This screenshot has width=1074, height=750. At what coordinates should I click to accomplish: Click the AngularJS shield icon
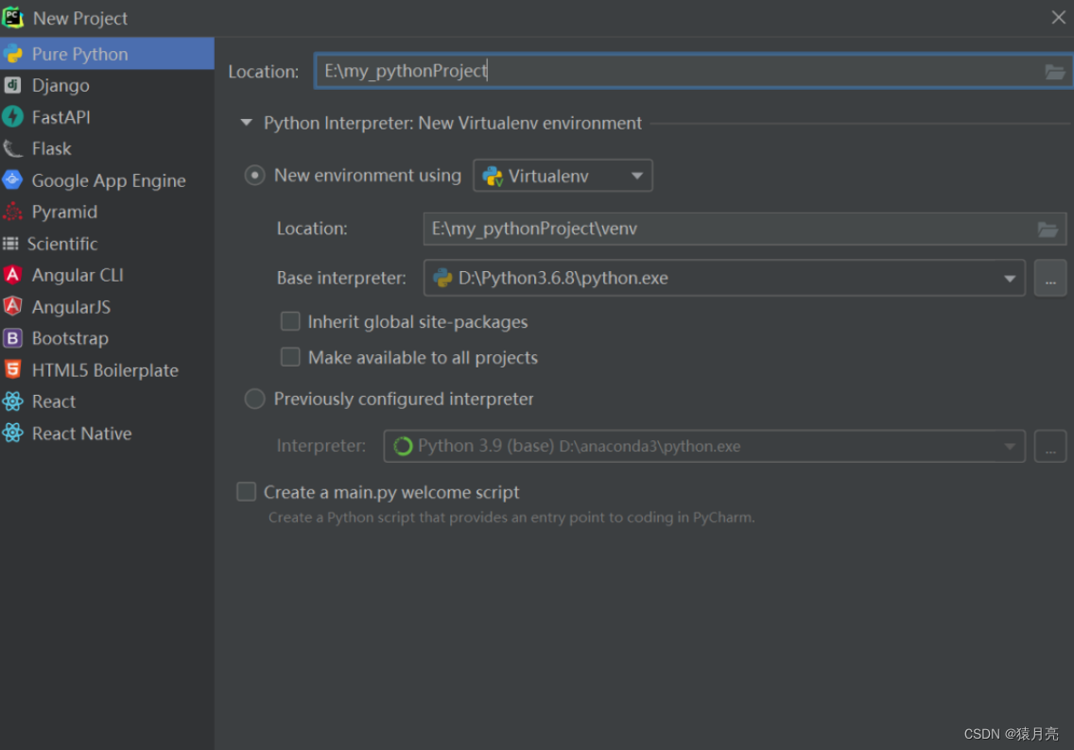[12, 307]
